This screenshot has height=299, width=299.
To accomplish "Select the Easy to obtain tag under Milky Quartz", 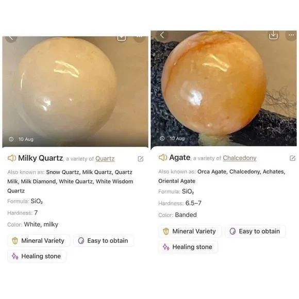I will [103, 241].
